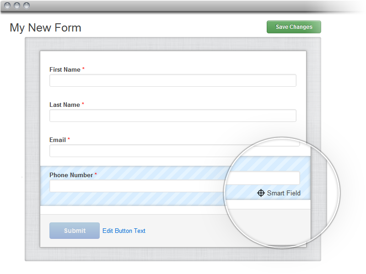Click the middle window control button
The width and height of the screenshot is (366, 274).
pos(17,5)
